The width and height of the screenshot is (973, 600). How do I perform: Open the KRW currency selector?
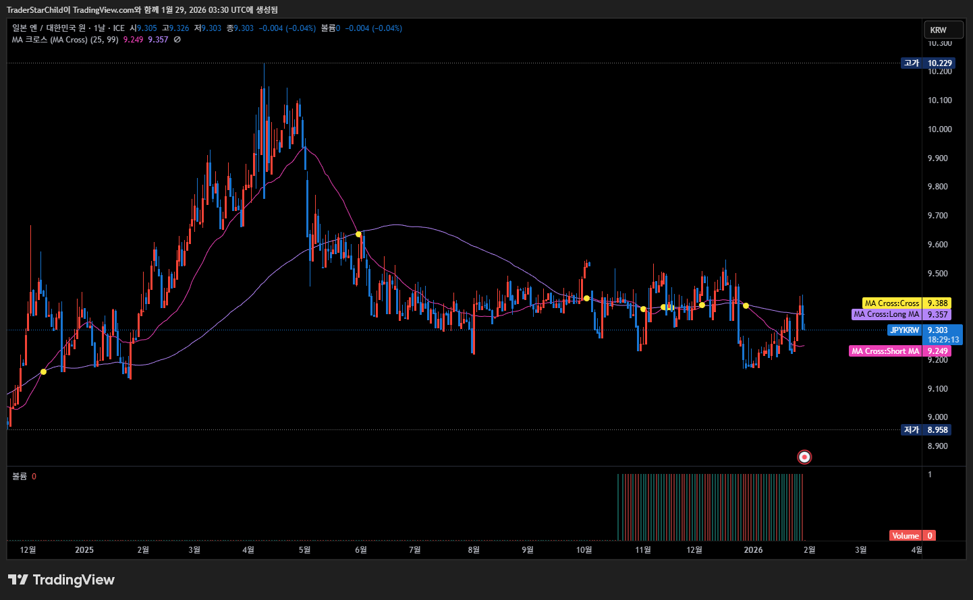coord(942,30)
